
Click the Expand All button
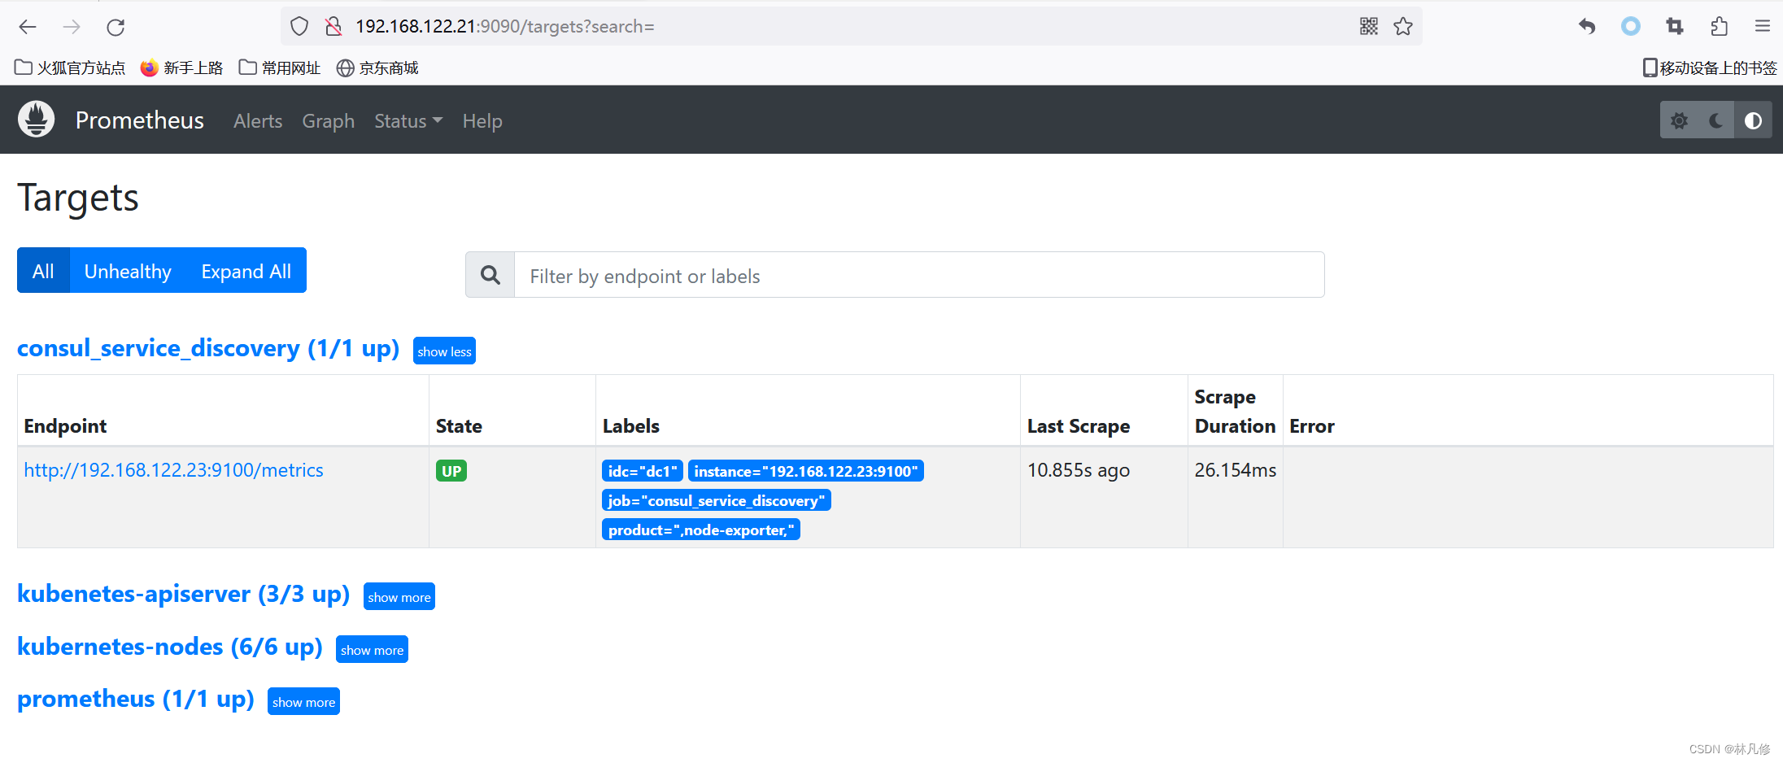point(246,271)
